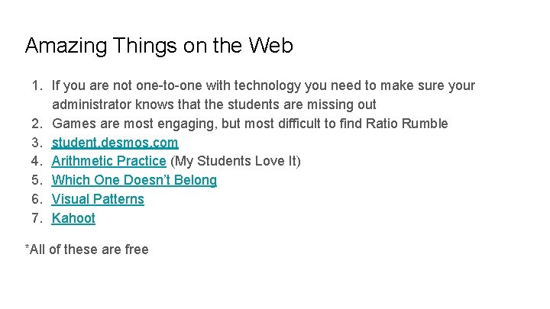Click the '*All of these are free' footnote
Image resolution: width=550 pixels, height=309 pixels.
tap(87, 249)
